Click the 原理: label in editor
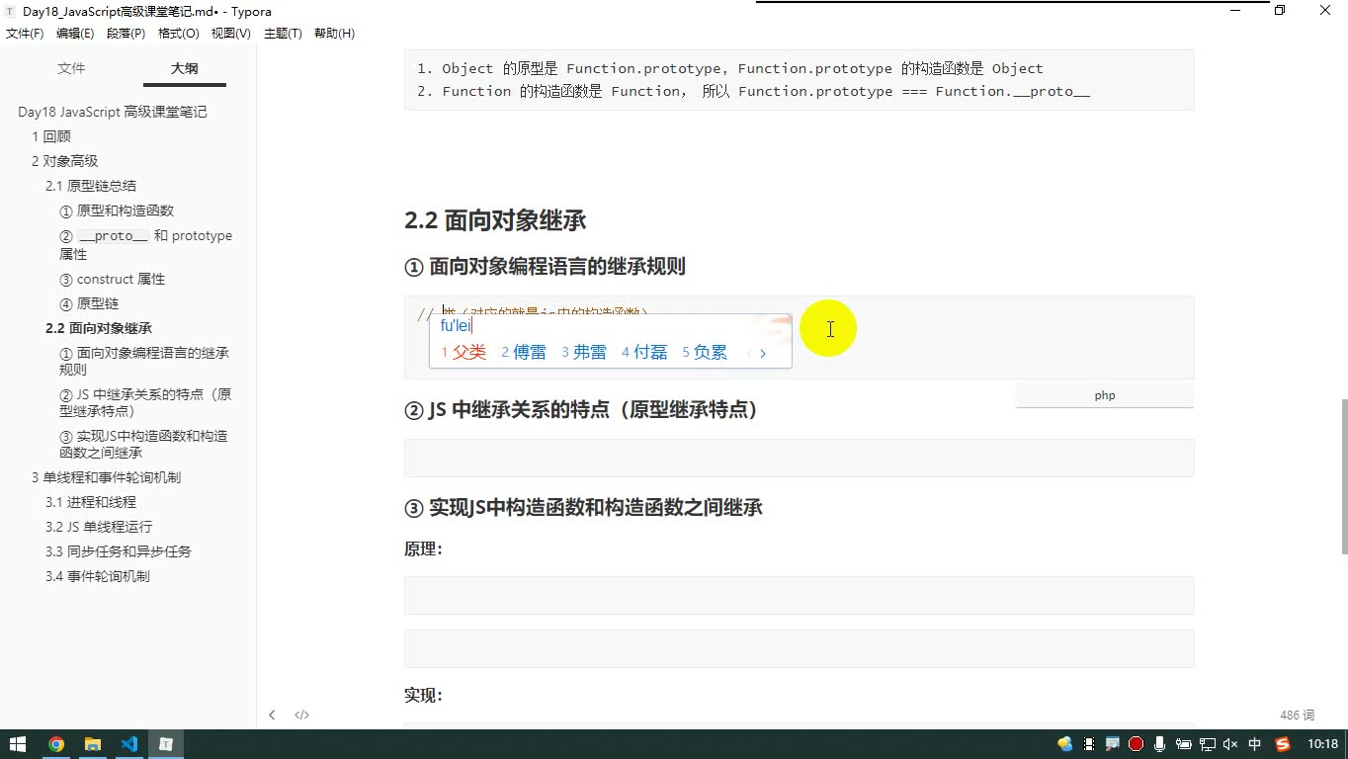Screen dimensions: 1348x759 click(x=423, y=549)
